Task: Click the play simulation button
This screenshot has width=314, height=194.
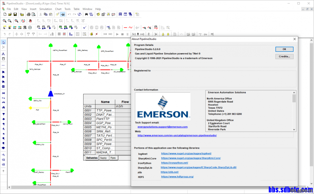Action: [117, 34]
